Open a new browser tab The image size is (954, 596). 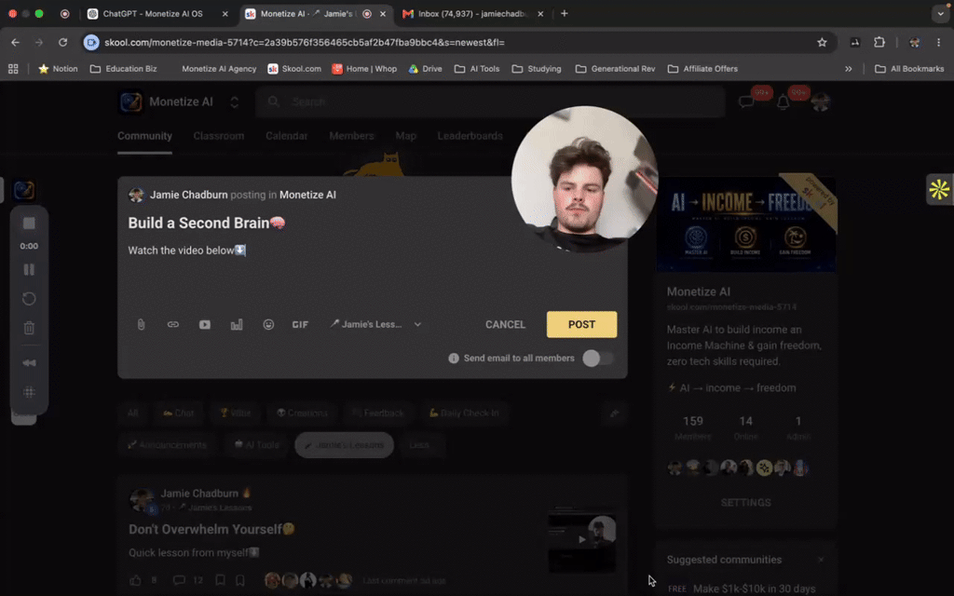pyautogui.click(x=564, y=13)
